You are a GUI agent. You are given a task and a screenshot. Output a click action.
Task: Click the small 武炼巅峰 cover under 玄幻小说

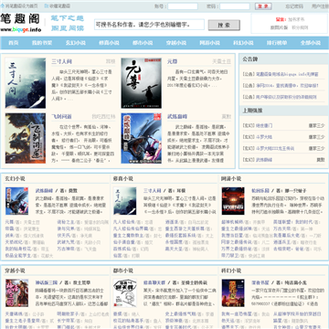[16, 201]
